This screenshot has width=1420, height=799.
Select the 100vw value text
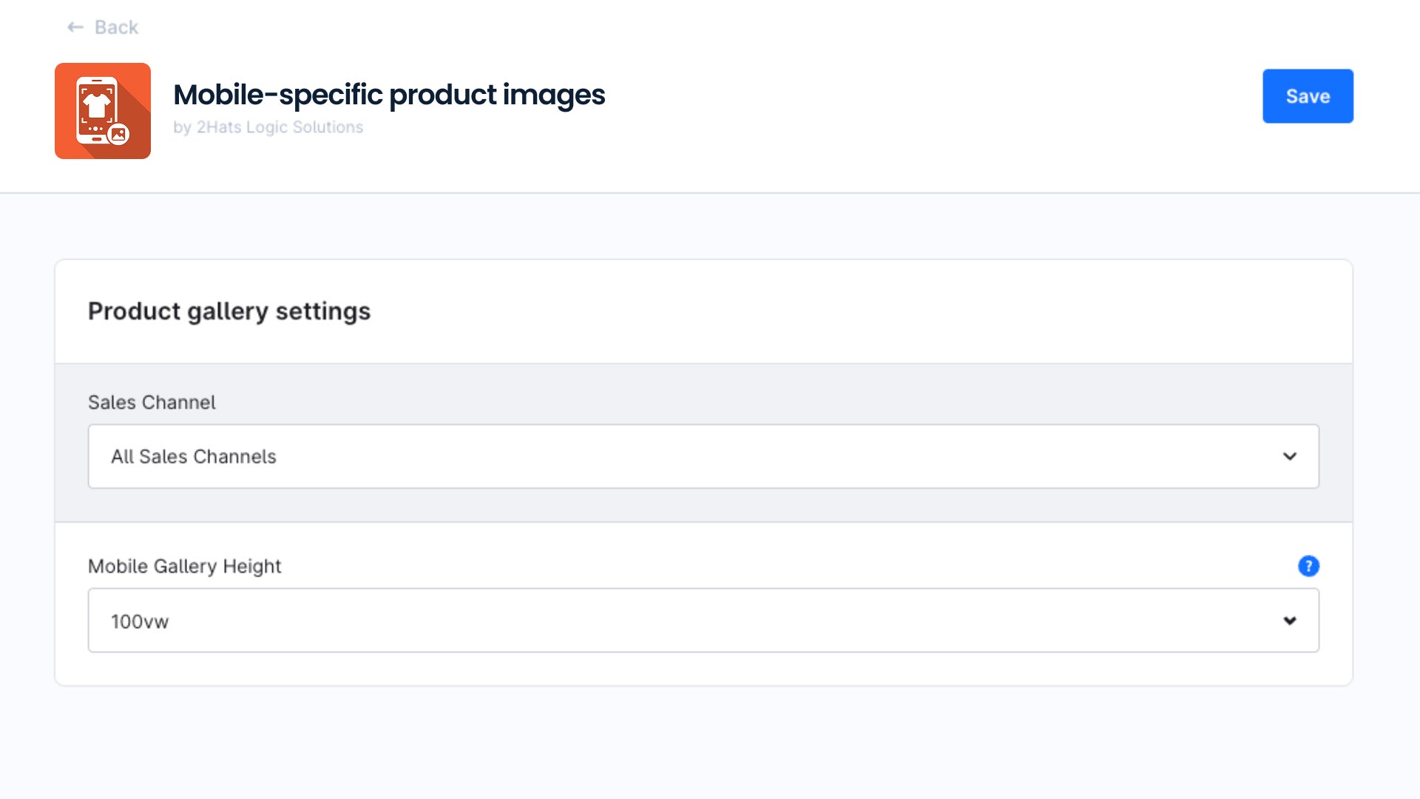(x=140, y=621)
